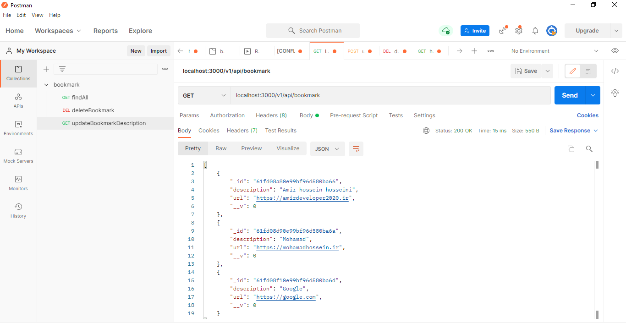Open the settings gear icon
The image size is (626, 323).
(519, 31)
